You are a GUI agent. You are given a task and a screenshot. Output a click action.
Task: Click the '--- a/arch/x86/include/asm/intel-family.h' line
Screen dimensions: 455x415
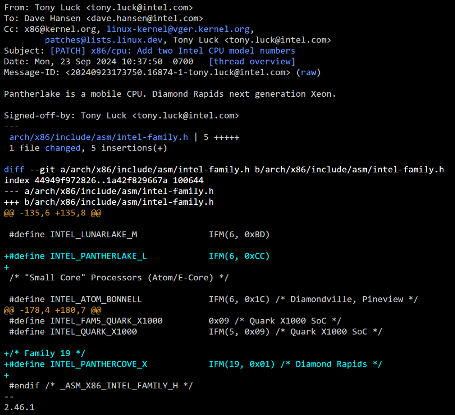109,191
